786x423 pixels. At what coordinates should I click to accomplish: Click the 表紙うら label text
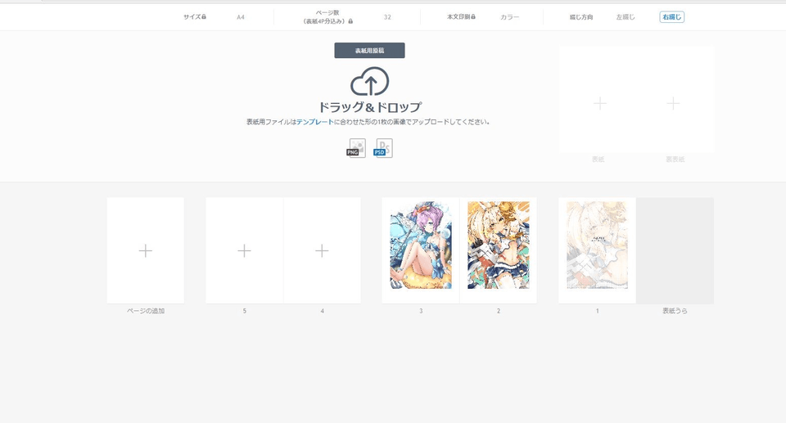pyautogui.click(x=675, y=311)
